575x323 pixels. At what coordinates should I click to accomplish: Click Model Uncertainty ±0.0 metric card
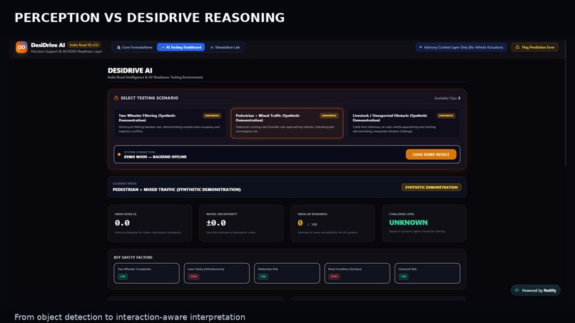pyautogui.click(x=241, y=223)
